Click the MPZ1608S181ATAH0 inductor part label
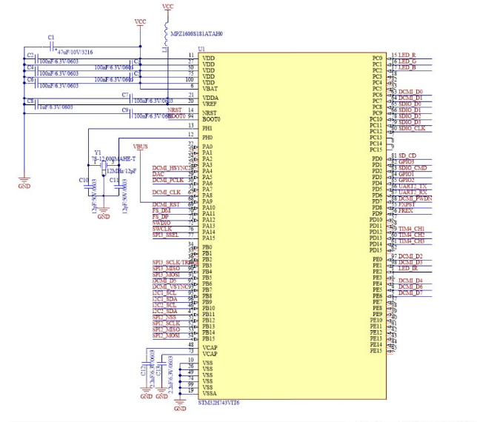Image resolution: width=477 pixels, height=422 pixels. point(196,34)
